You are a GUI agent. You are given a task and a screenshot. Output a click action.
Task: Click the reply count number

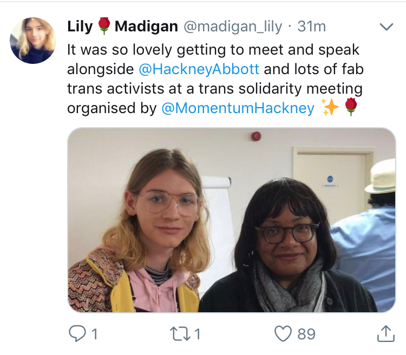95,334
